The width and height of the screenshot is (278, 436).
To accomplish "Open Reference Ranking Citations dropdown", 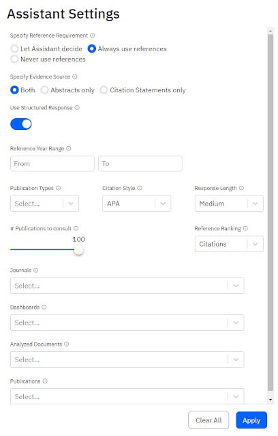I will [229, 244].
